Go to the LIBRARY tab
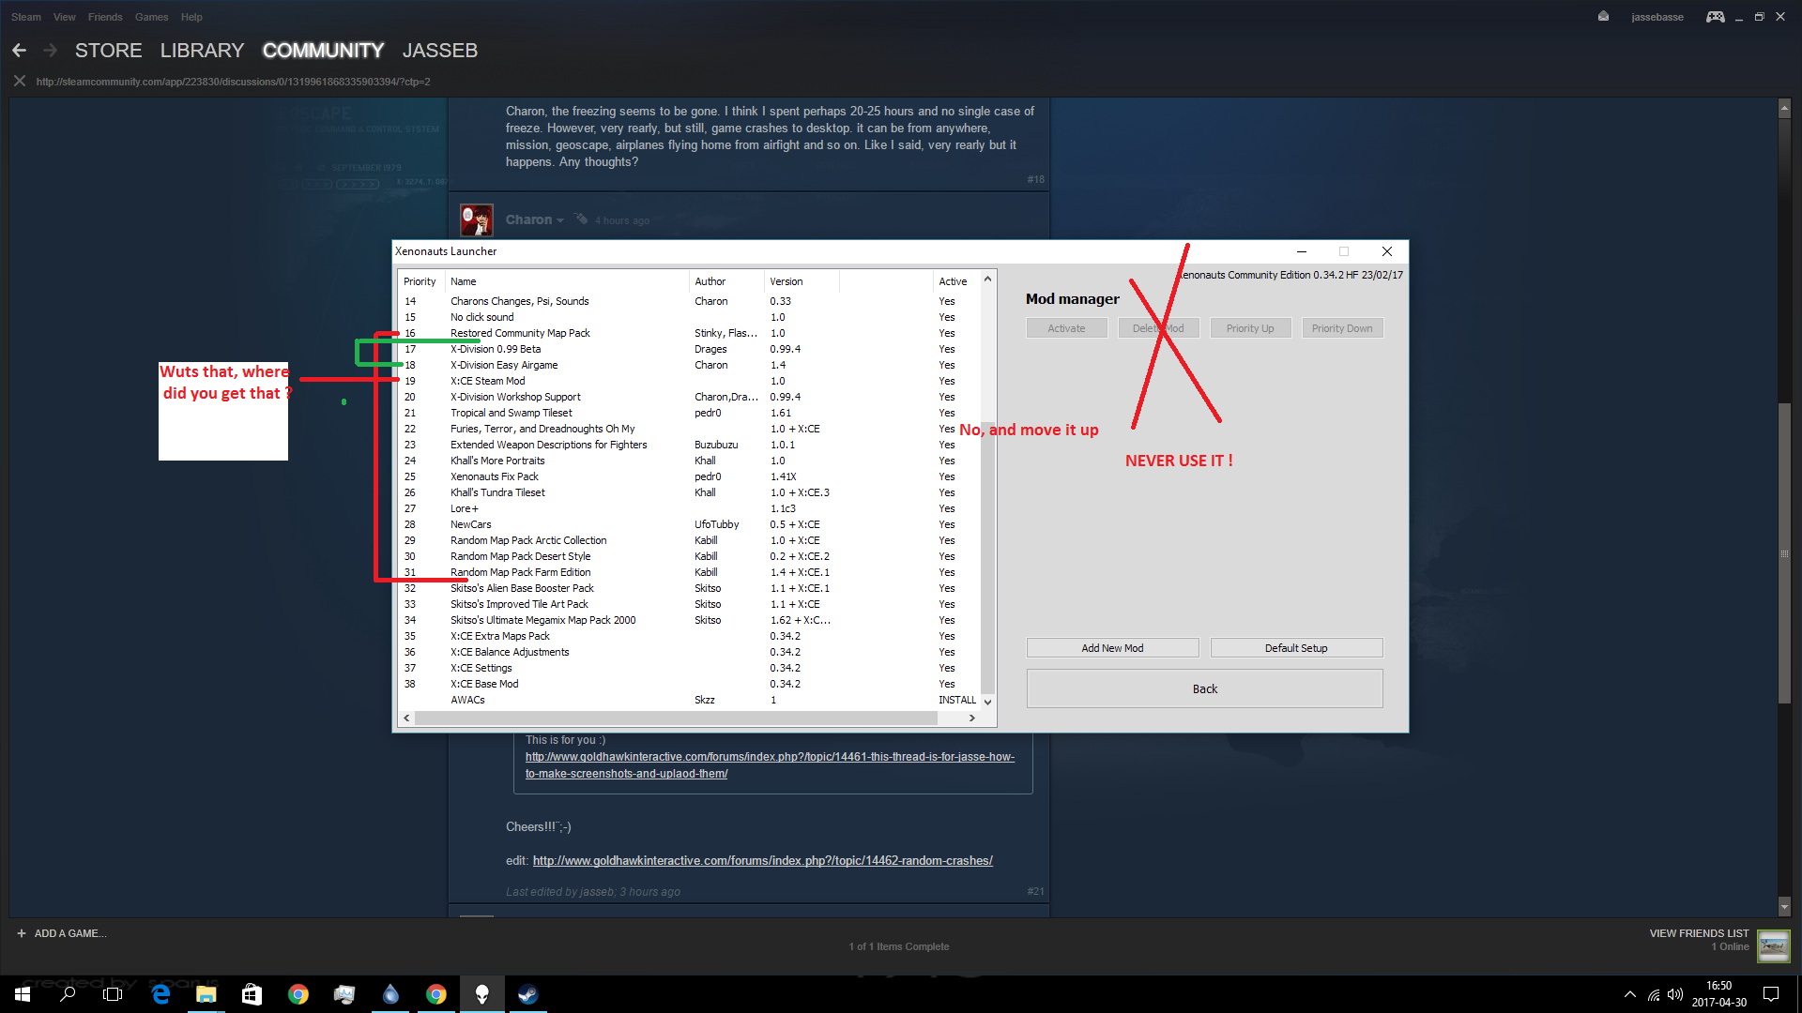The image size is (1802, 1013). tap(202, 51)
